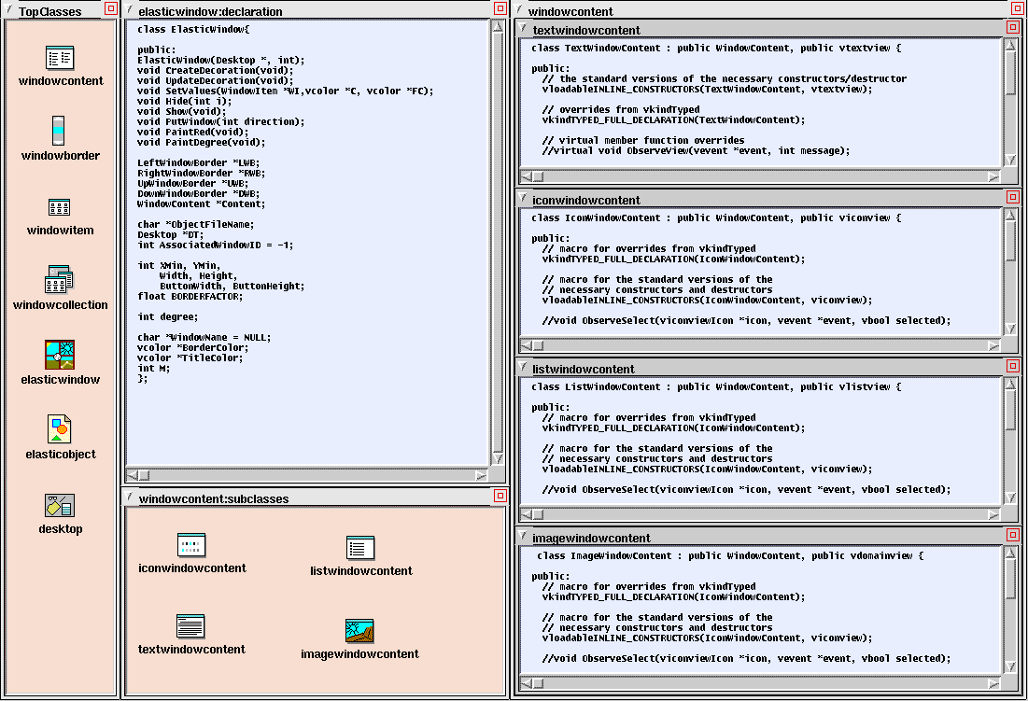
Task: Select the elasticwindow class icon
Action: [x=60, y=356]
